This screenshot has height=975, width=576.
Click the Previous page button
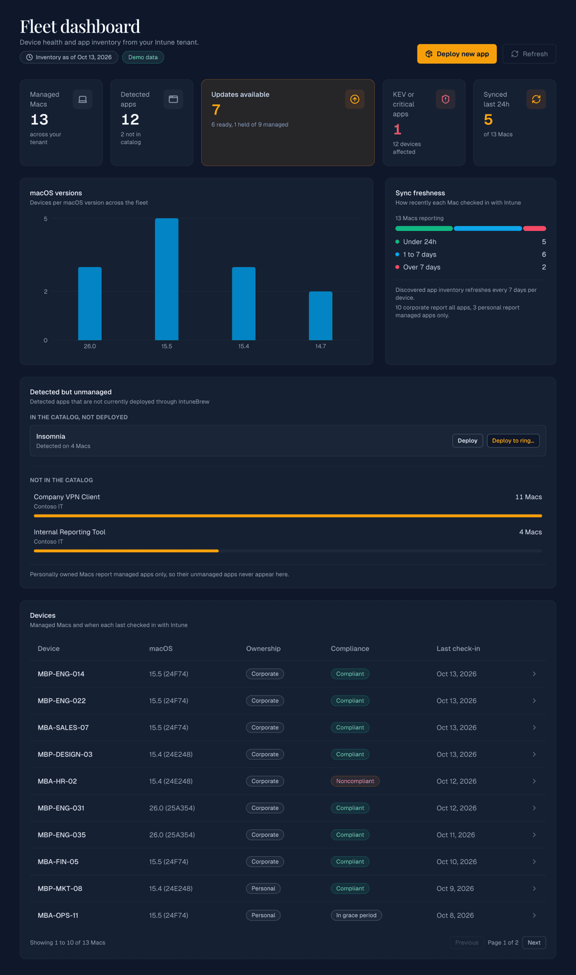click(467, 943)
